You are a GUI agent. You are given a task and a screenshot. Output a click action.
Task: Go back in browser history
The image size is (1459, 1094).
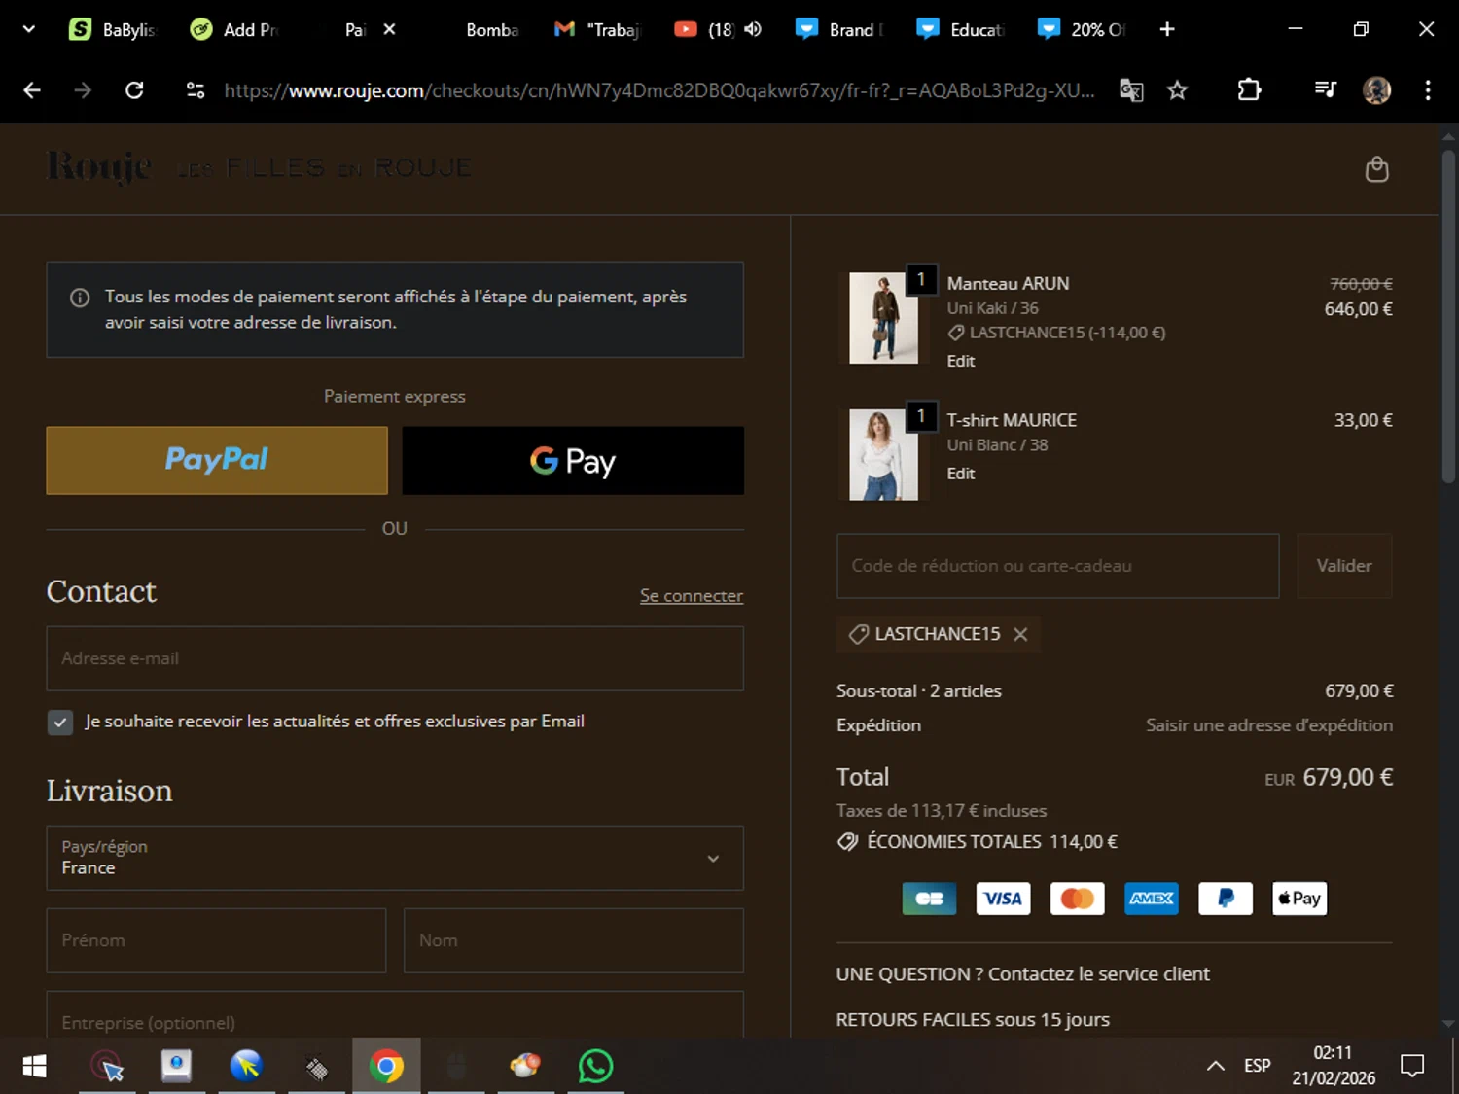[32, 90]
